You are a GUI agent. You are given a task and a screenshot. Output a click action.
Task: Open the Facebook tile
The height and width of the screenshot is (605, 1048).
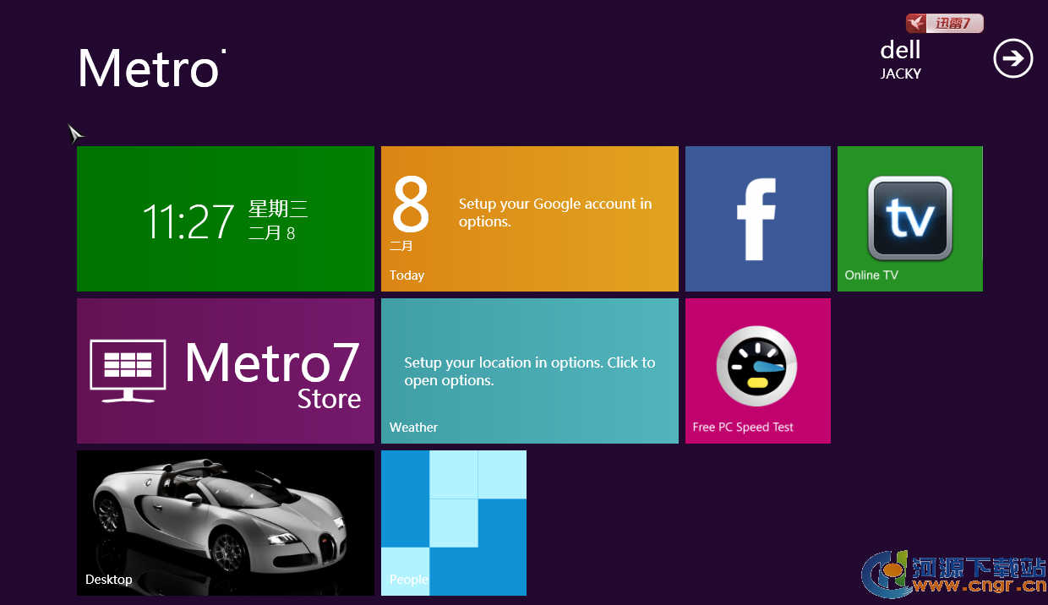click(x=758, y=219)
